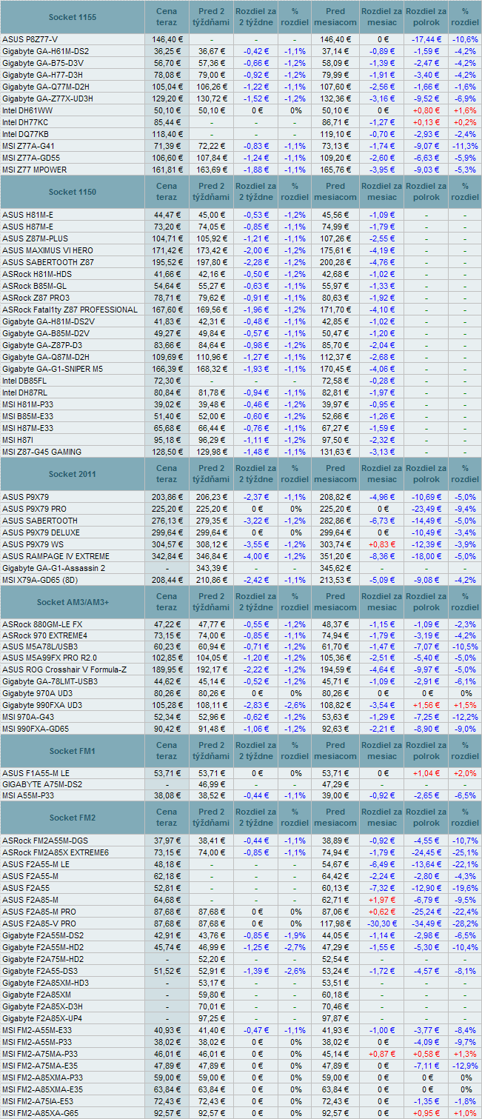This screenshot has height=1119, width=482.
Task: Click the -23,49 € value for ASUS P9X79 PRO
Action: [426, 509]
